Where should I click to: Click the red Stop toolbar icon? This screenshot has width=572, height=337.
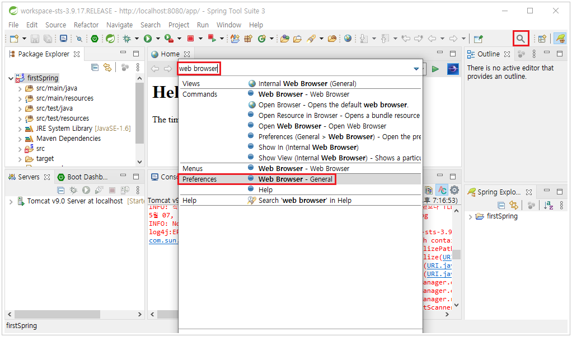190,38
